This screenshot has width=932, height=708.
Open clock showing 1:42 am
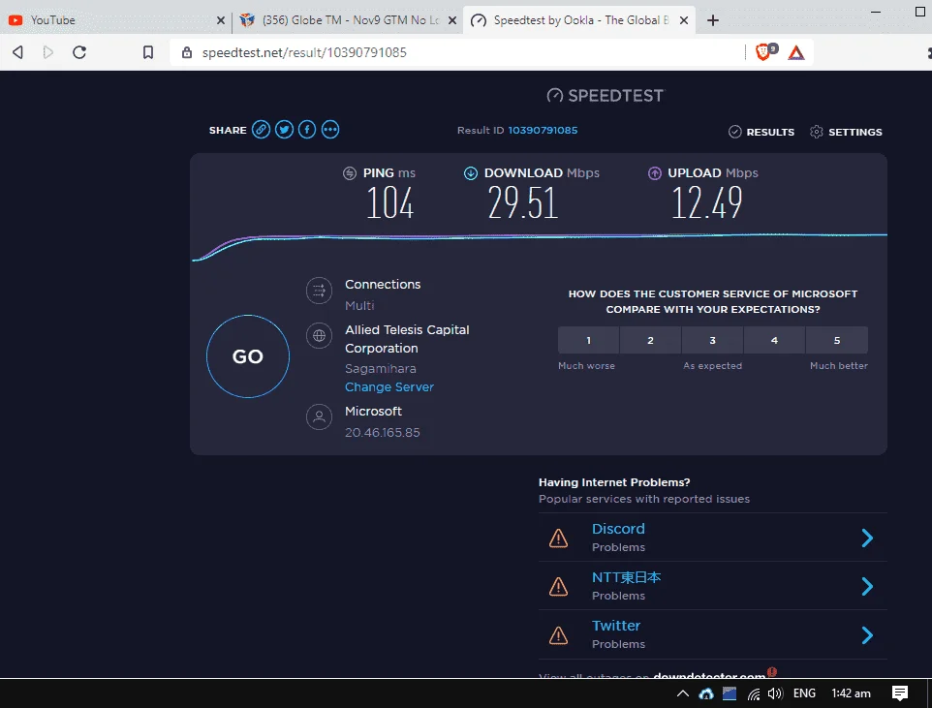pos(851,693)
